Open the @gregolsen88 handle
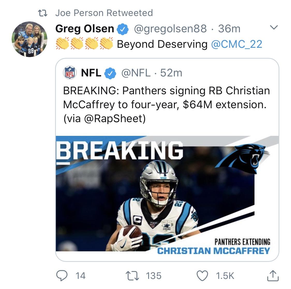 (x=170, y=29)
